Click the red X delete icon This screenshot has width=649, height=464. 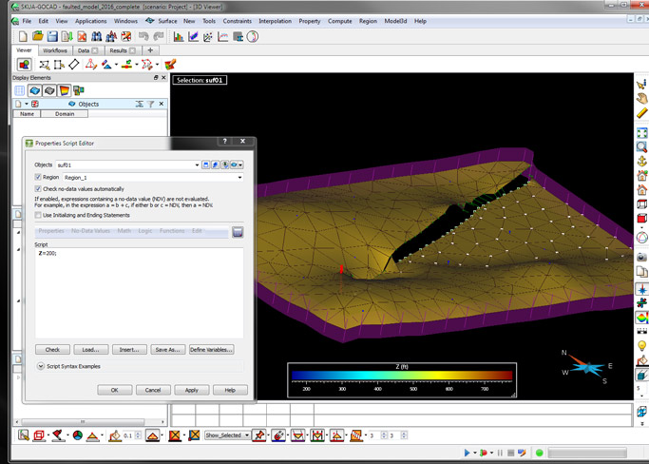82,36
